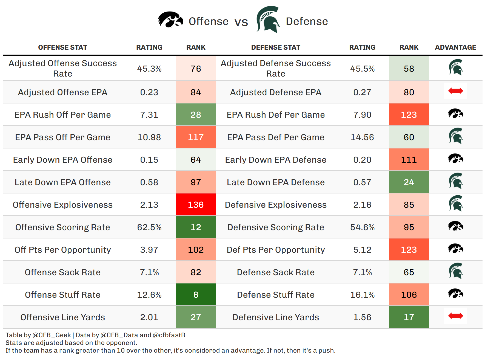Click the Hawkeye icon in the Early Down EPA row
485x360 pixels.
pos(455,159)
